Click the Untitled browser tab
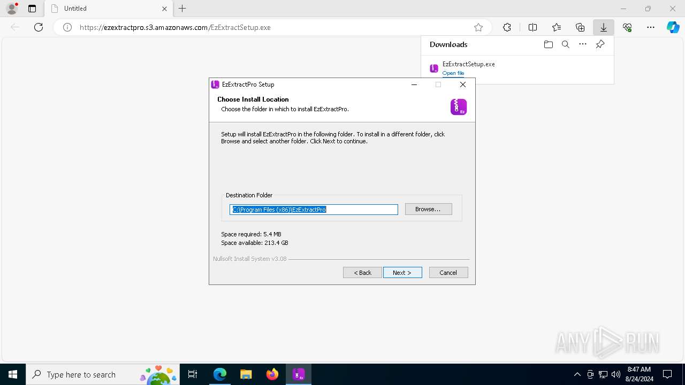The image size is (685, 385). [108, 9]
